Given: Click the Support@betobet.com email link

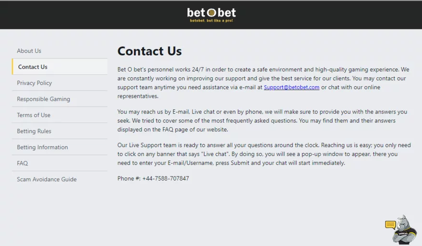Looking at the screenshot, I should pos(292,87).
